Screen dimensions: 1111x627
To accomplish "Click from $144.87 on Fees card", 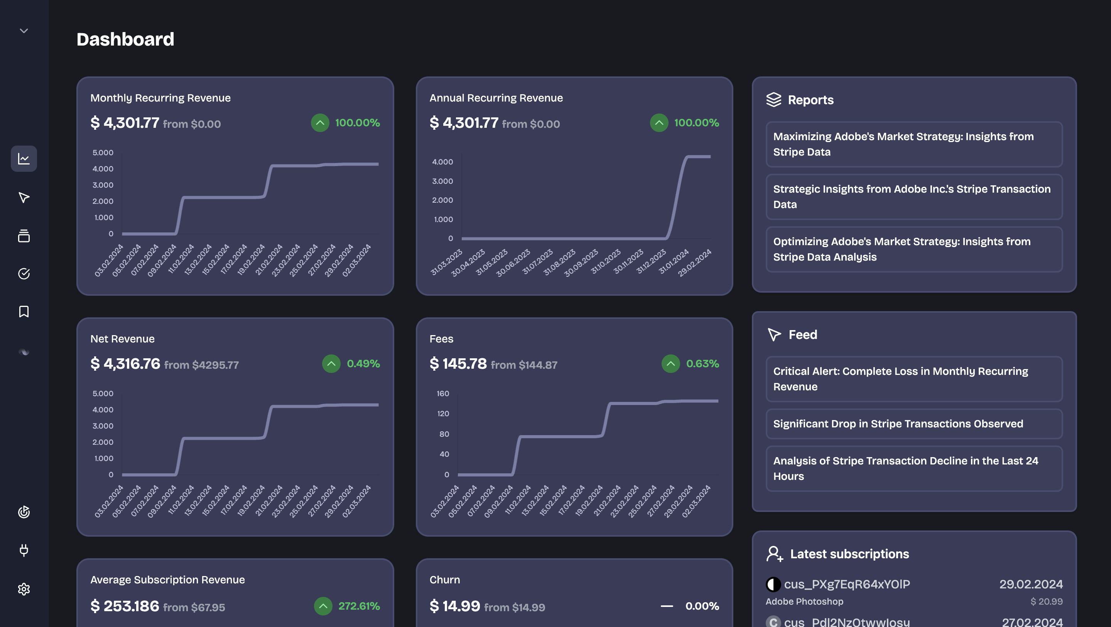I will [524, 365].
